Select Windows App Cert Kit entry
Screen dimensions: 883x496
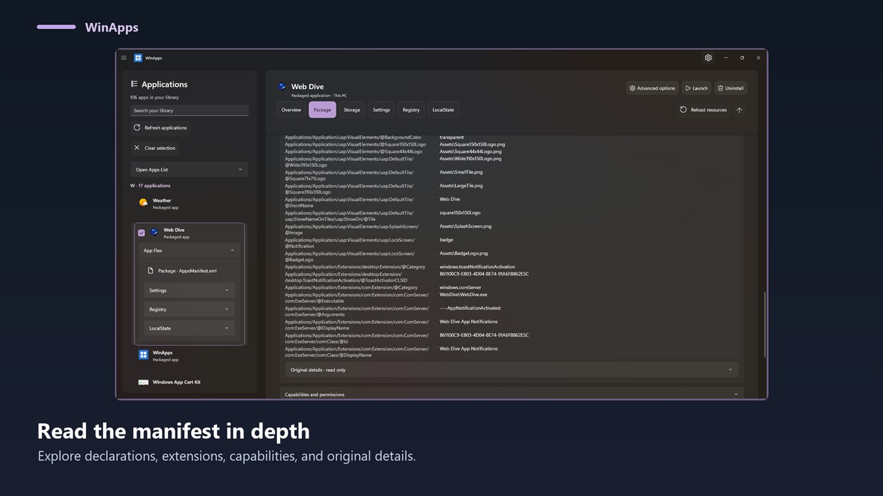click(189, 382)
